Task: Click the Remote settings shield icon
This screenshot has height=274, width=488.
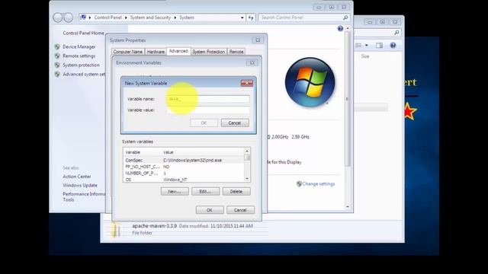Action: pyautogui.click(x=57, y=56)
